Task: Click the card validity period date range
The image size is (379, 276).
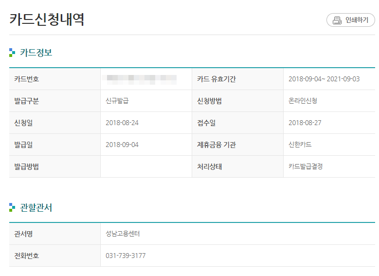Action: click(x=324, y=79)
